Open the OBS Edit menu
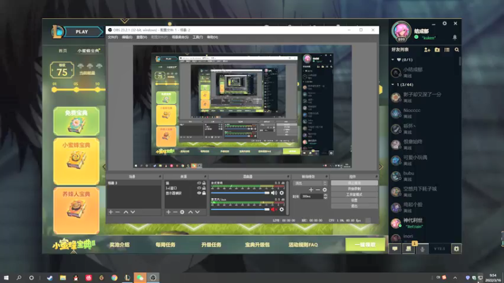Screen dimensions: 504x283 tap(127, 37)
